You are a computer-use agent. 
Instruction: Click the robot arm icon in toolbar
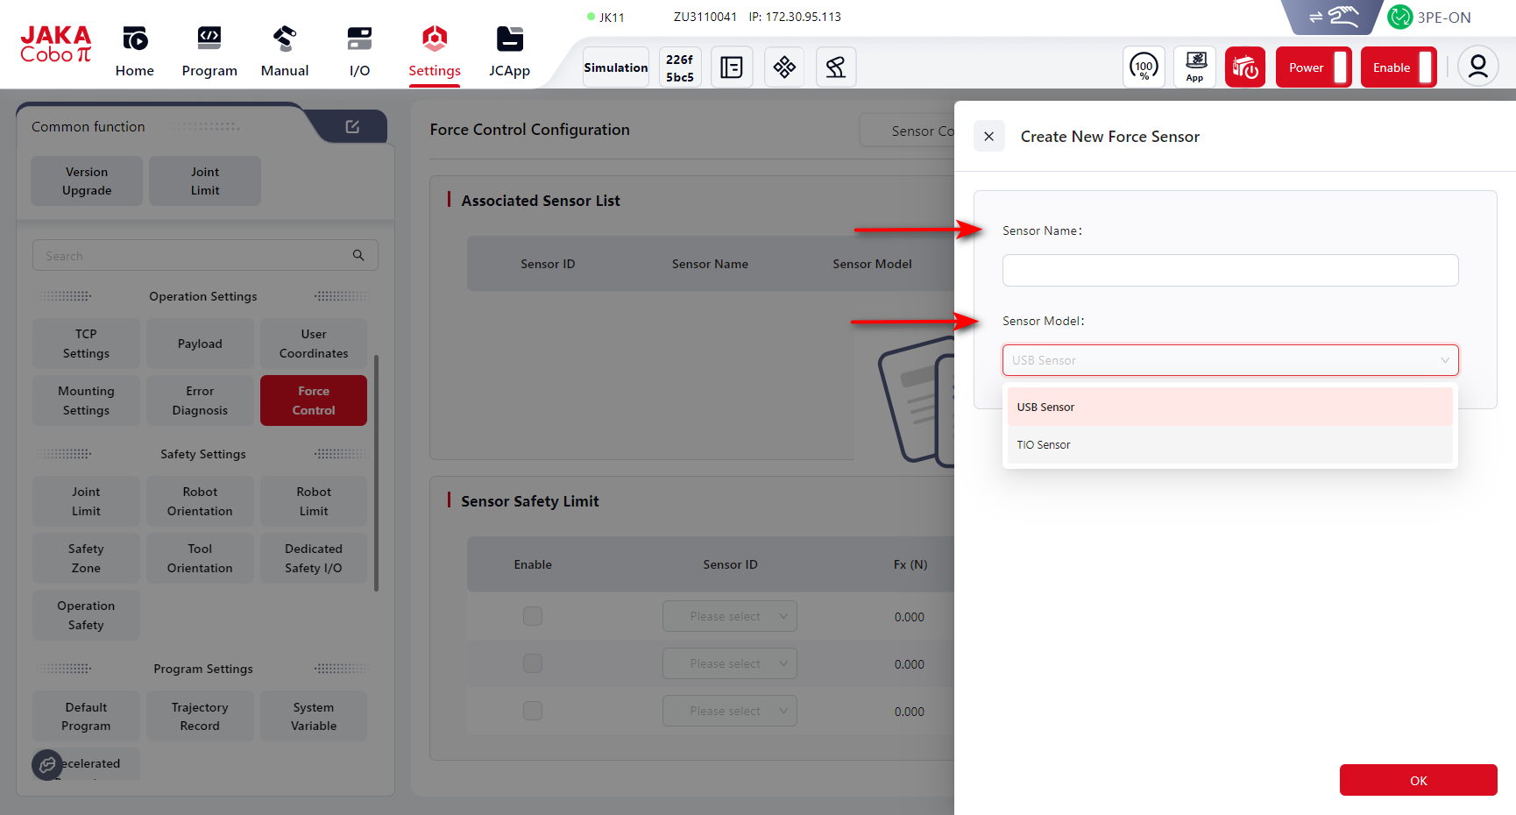[x=835, y=67]
